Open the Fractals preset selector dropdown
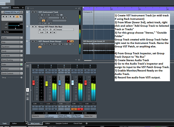 pos(56,21)
